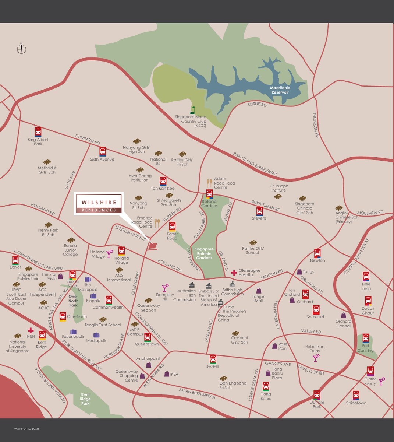The width and height of the screenshot is (394, 442).
Task: Click the Fort Canning MRT icon
Action: pos(366,338)
